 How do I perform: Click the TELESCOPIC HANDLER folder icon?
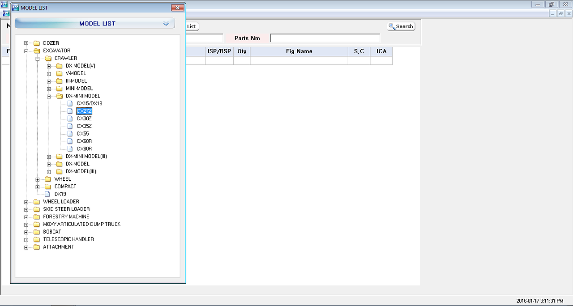[x=36, y=239]
